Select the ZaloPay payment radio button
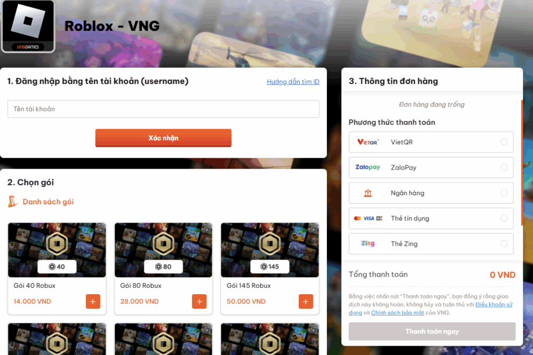533x355 pixels. tap(504, 167)
